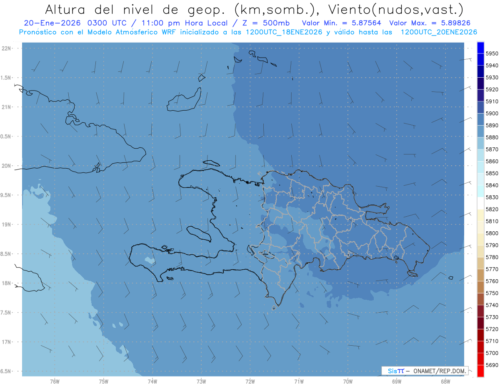Click the 5760 color bar label
The image size is (500, 387).
(492, 281)
